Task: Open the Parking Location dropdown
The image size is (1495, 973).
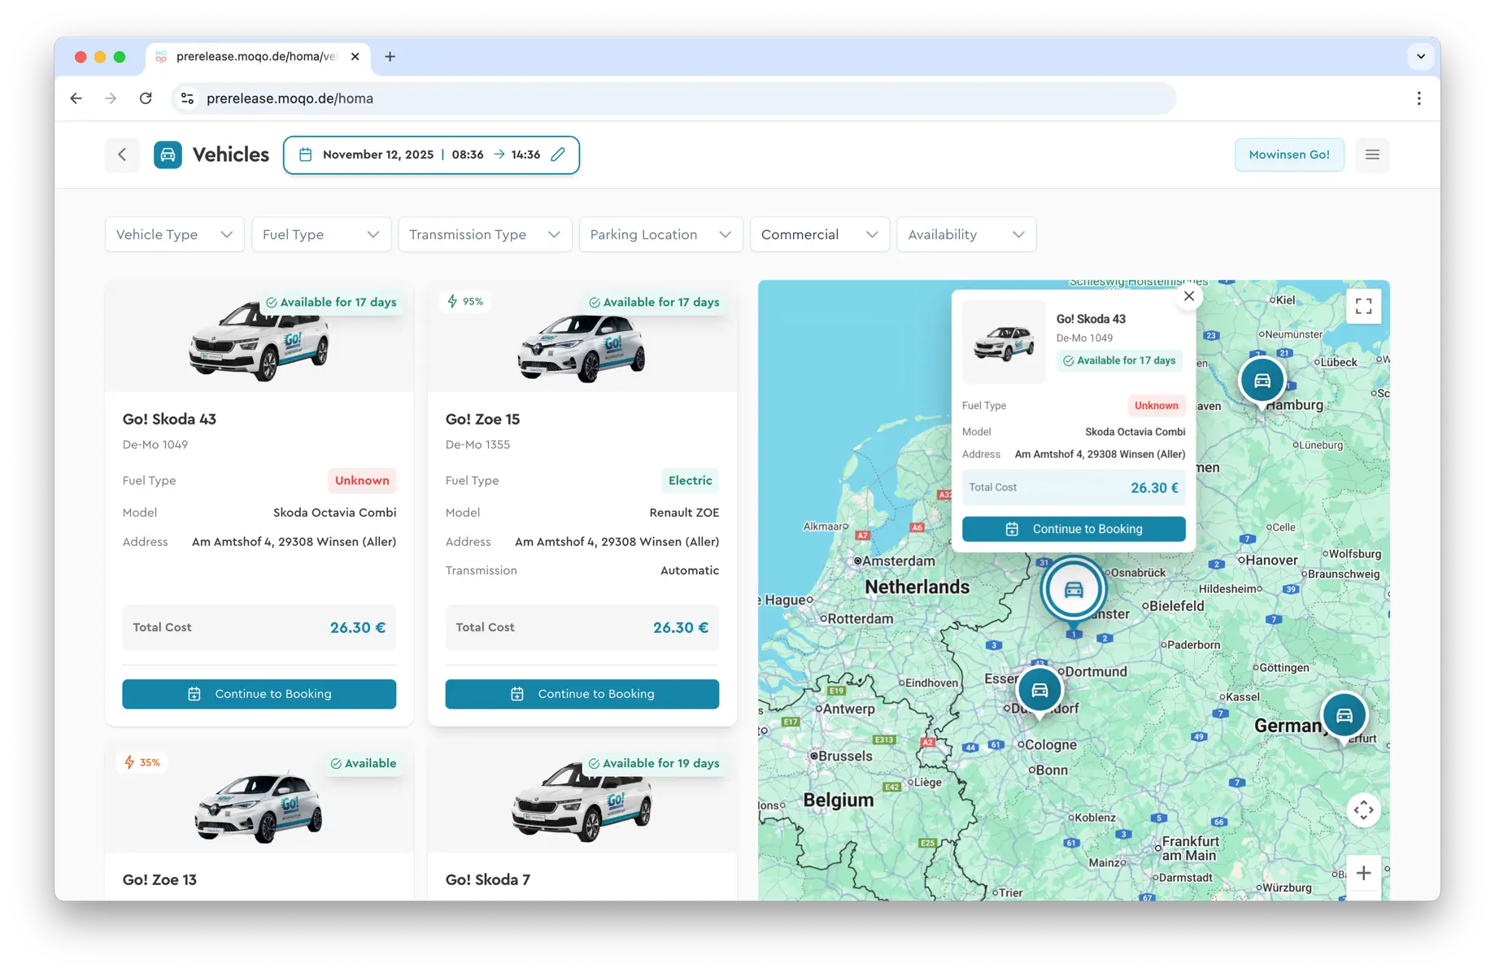Action: pos(660,234)
